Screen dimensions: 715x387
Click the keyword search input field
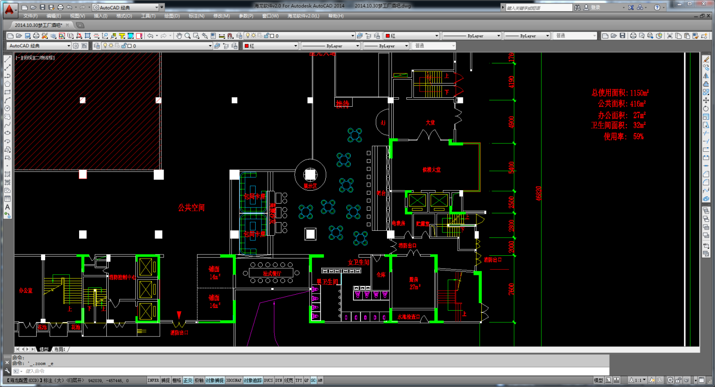(x=538, y=8)
